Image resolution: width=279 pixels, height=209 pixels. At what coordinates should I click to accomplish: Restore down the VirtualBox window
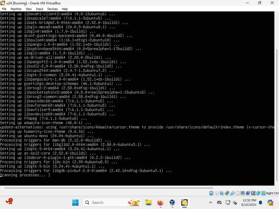click(260, 3)
